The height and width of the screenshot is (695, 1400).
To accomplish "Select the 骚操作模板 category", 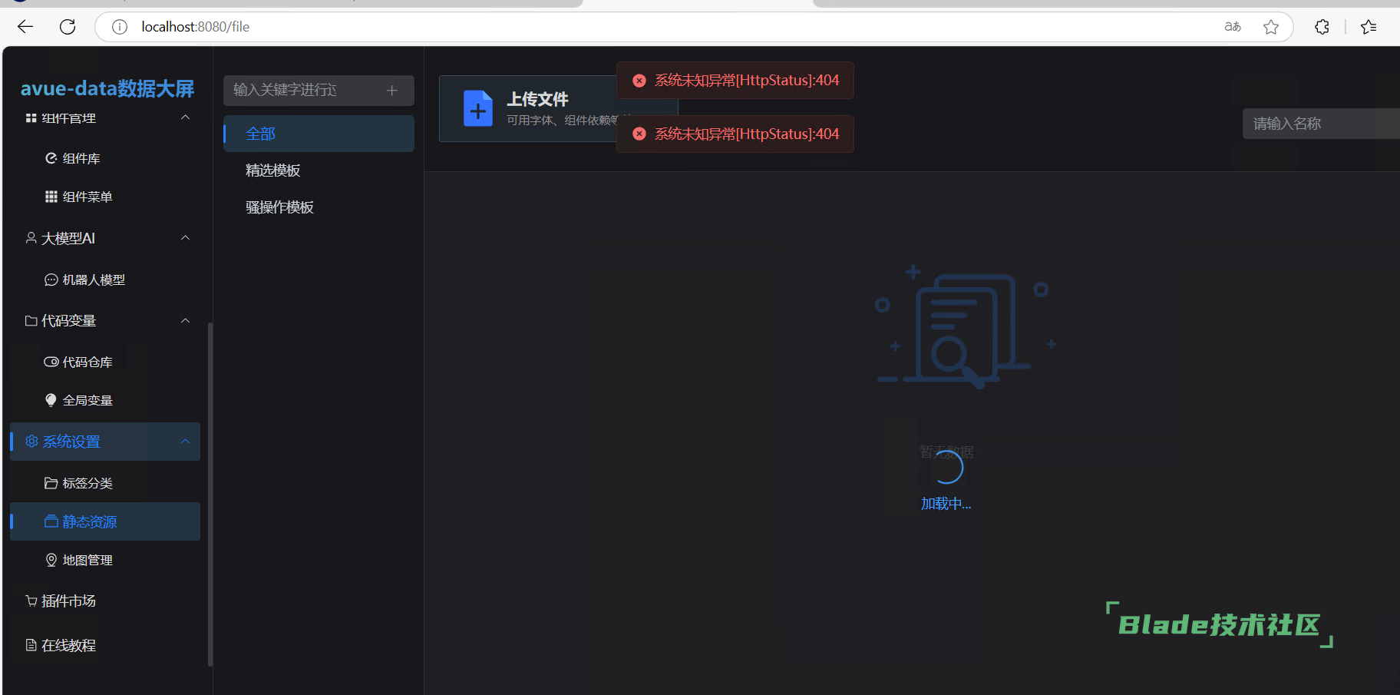I will [319, 207].
